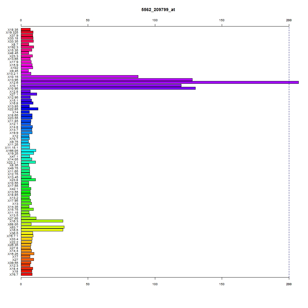Click the X12.6 row label
Viewport: 308px width, 308px height.
[14, 83]
